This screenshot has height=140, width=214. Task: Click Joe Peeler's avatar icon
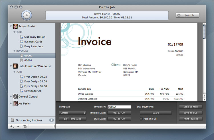15,104
